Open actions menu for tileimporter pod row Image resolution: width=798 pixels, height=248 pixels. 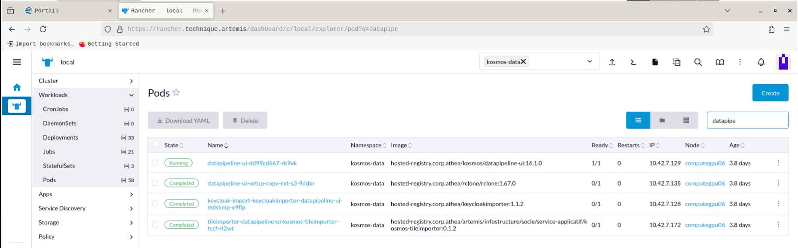[x=778, y=225]
